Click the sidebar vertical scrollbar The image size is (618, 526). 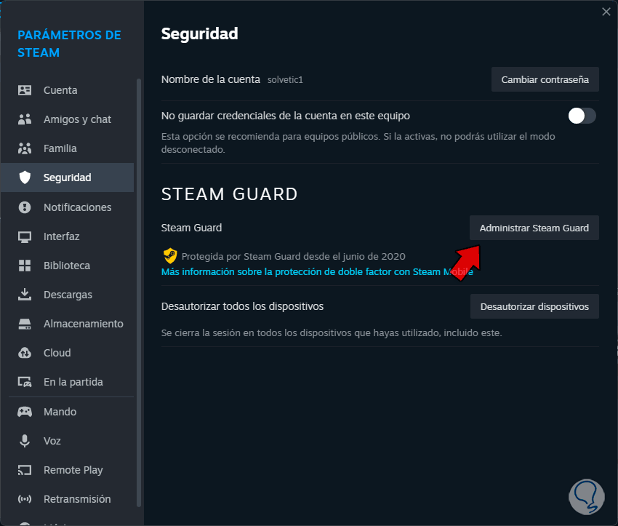click(138, 291)
